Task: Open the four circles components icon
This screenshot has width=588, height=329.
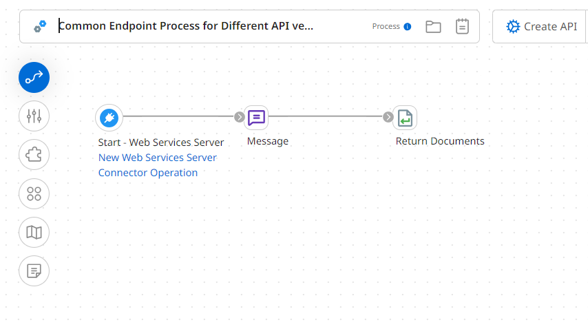Action: (34, 193)
